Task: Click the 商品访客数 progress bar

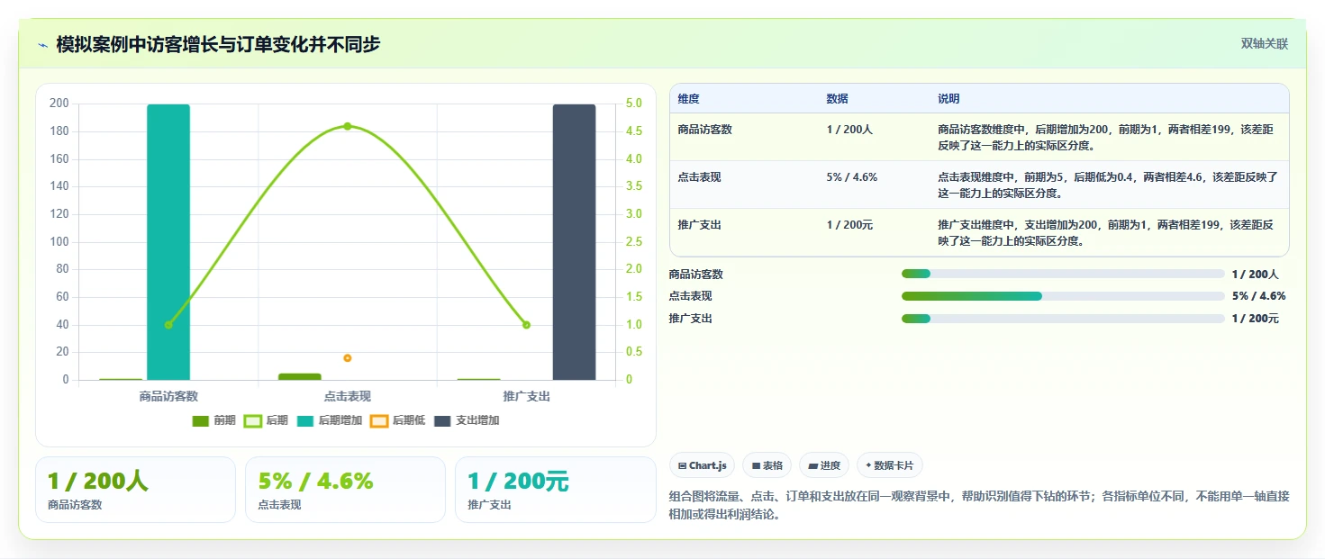Action: click(1063, 274)
